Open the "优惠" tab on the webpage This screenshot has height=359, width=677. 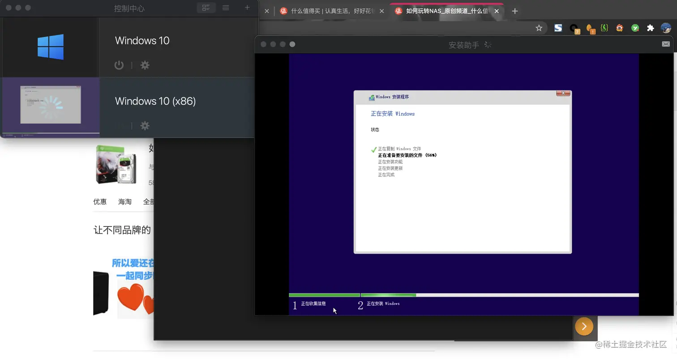tap(100, 202)
